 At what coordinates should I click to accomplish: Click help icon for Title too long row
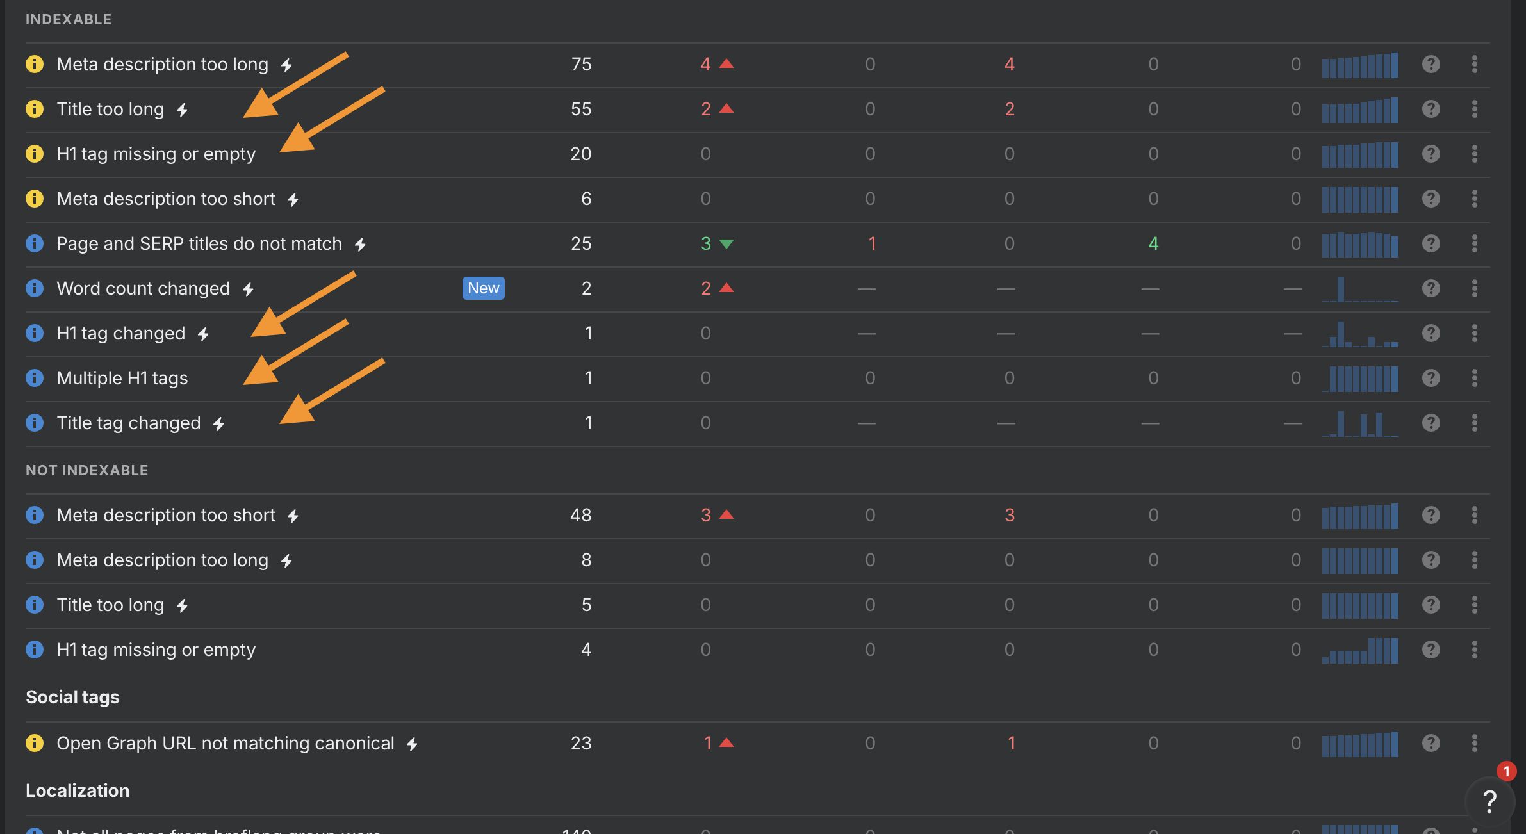pos(1431,109)
